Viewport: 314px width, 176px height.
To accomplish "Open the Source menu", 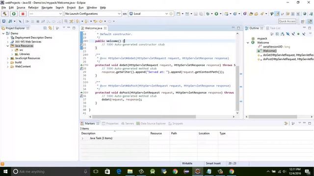I will pyautogui.click(x=21, y=8).
